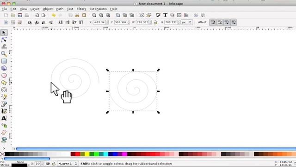Toggle the width/height lock icon
The width and height of the screenshot is (296, 167).
coord(155,22)
